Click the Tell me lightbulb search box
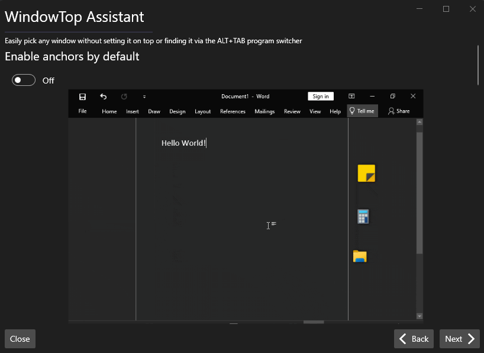The image size is (484, 353). click(x=362, y=111)
